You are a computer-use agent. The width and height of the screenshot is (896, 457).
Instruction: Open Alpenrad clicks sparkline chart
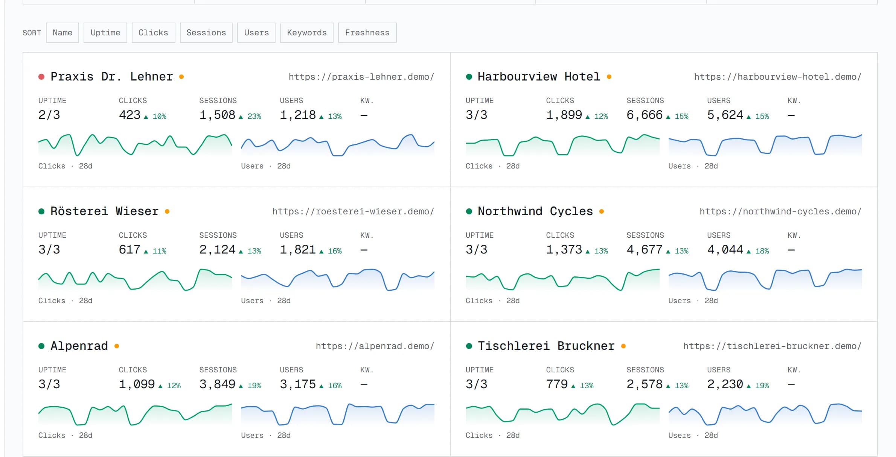tap(135, 414)
